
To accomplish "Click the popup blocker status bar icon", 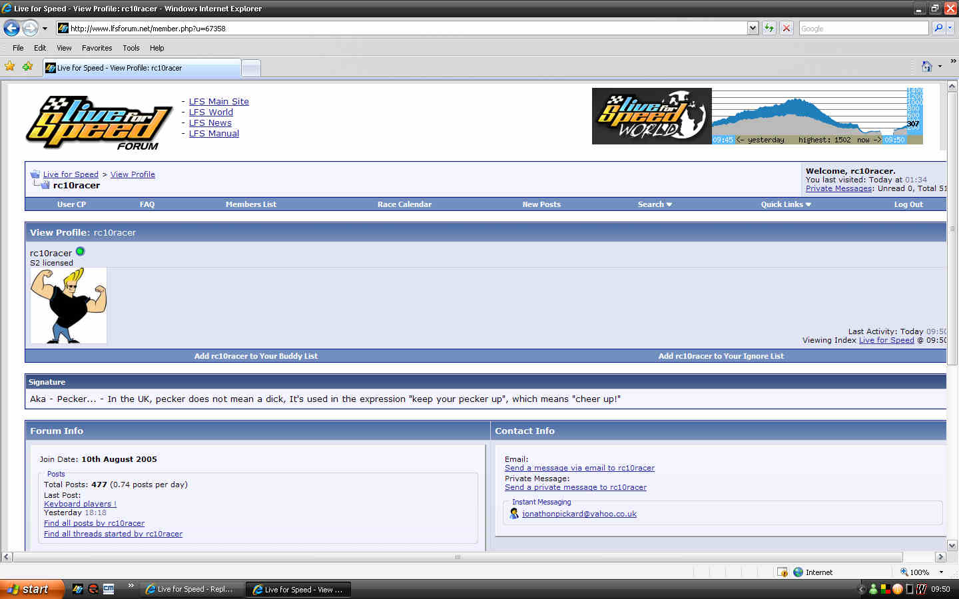I will (783, 572).
